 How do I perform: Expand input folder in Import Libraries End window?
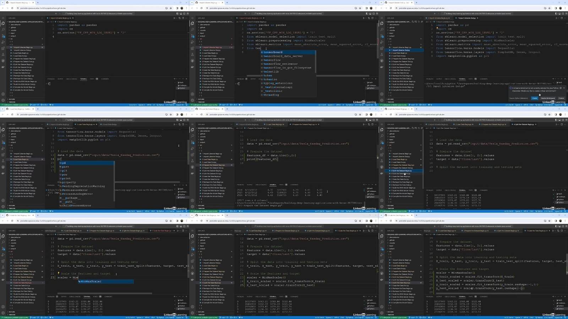[x=391, y=33]
